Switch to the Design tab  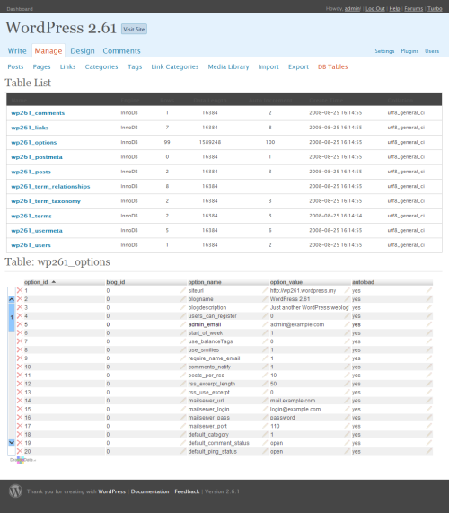[x=83, y=51]
